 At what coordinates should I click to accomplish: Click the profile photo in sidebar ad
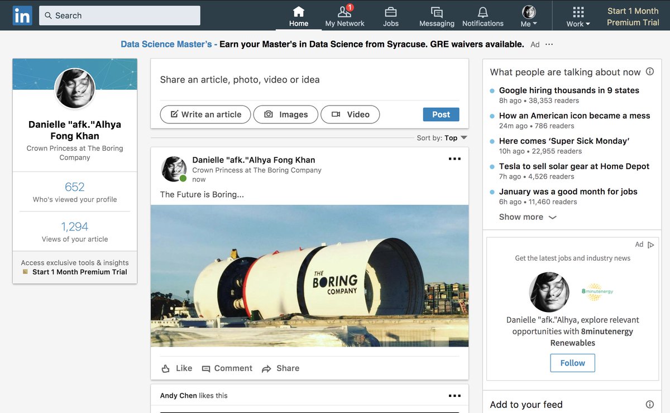click(x=549, y=292)
